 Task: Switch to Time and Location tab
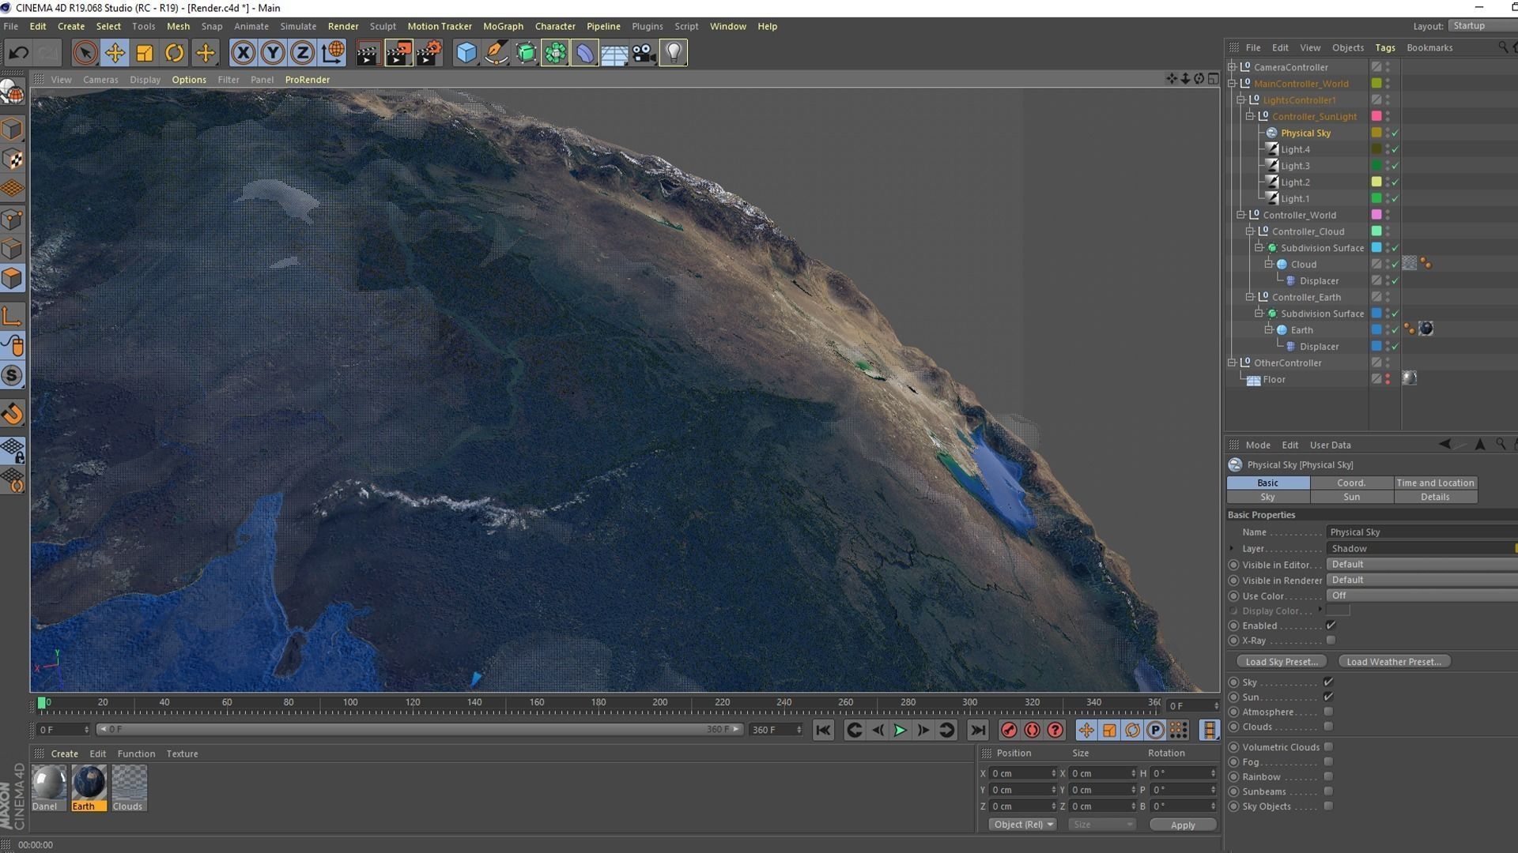1434,483
